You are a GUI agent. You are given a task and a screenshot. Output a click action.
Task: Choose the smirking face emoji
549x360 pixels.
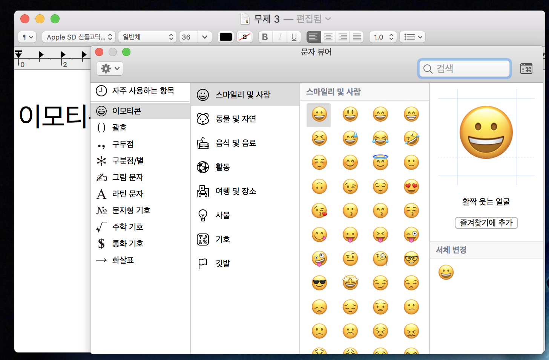click(x=380, y=283)
